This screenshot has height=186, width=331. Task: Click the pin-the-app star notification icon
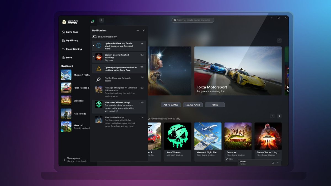(98, 79)
